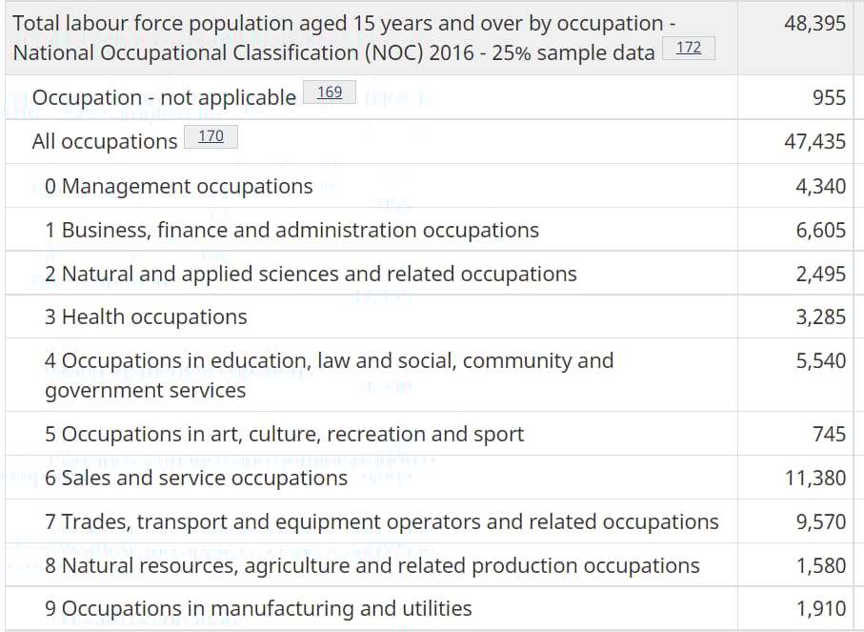Open footnote 170 next to All occupations

click(211, 136)
